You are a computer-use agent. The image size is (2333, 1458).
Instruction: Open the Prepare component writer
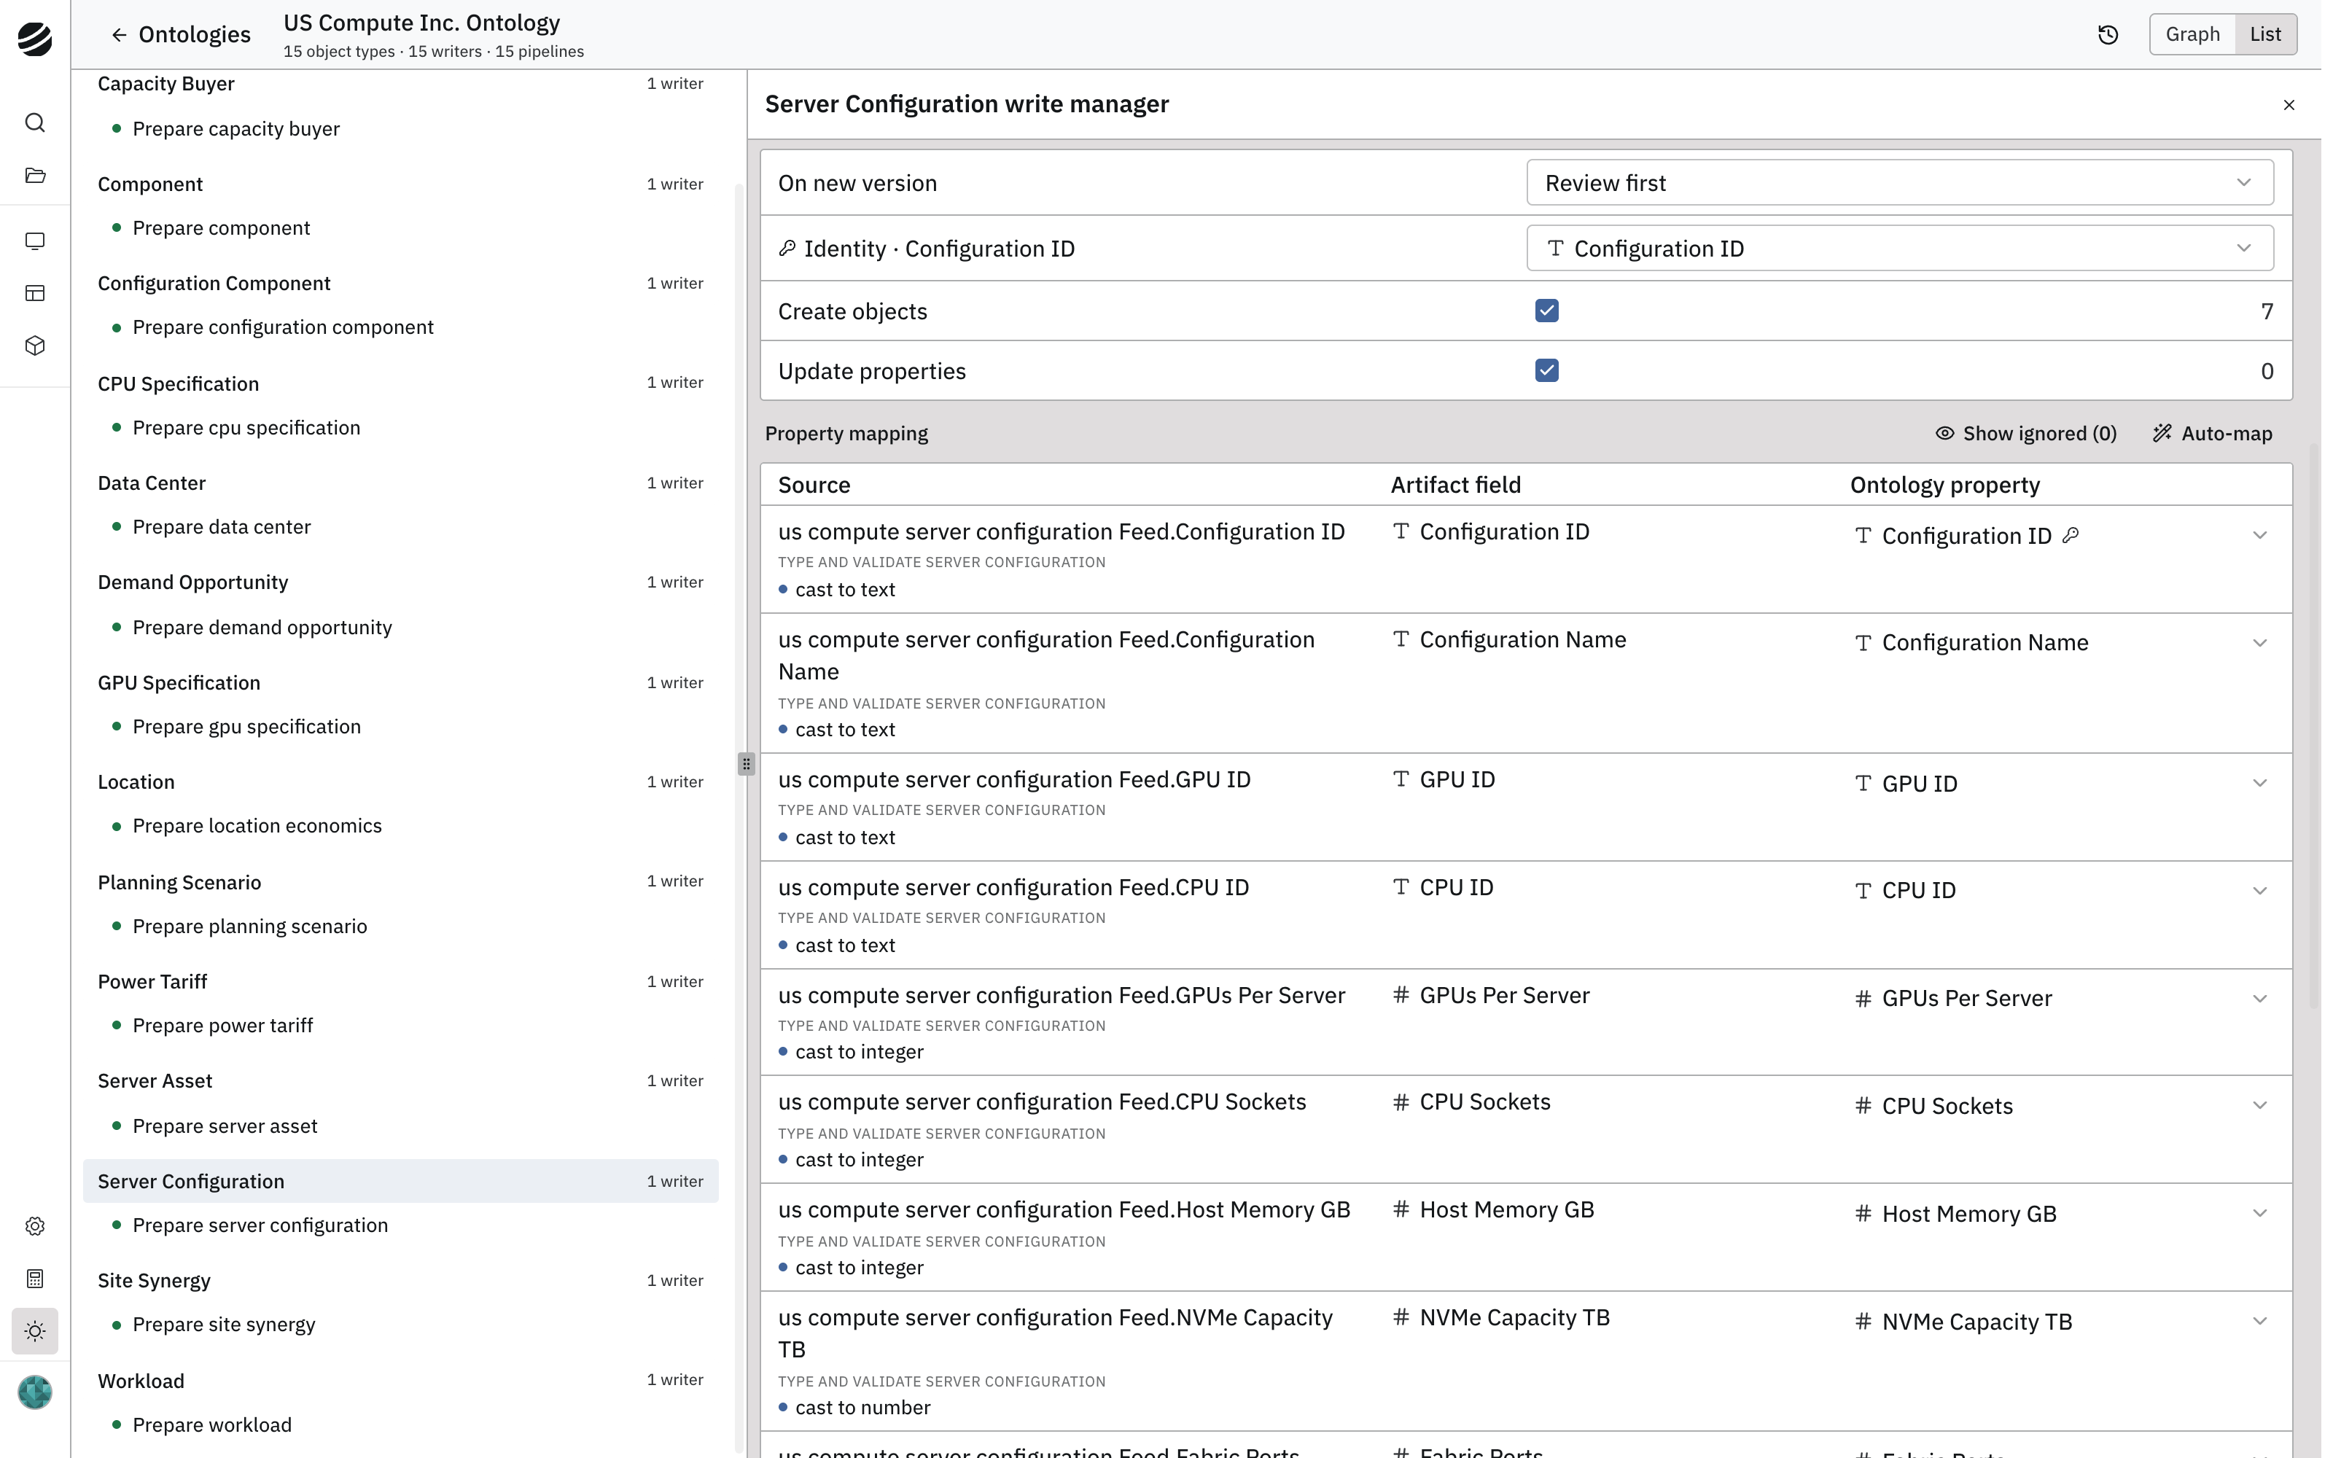(x=221, y=228)
